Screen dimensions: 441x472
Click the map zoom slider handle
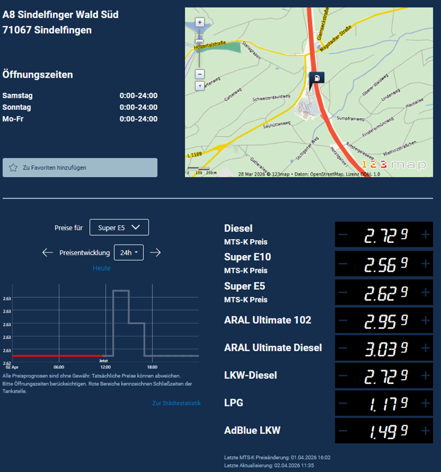coord(200,42)
